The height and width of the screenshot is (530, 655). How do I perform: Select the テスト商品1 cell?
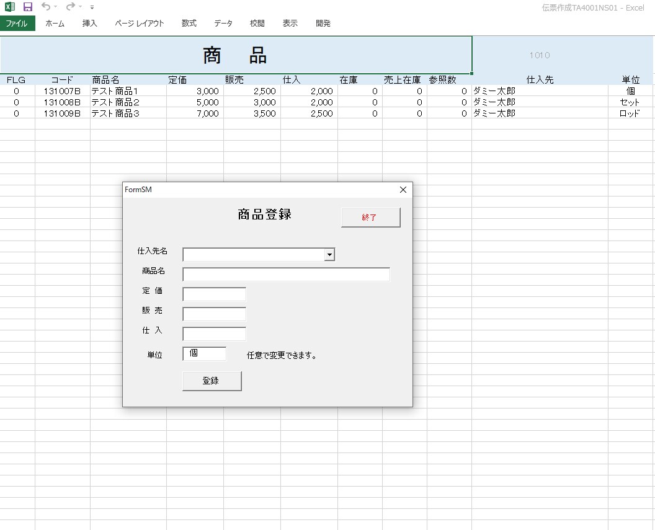coord(128,91)
